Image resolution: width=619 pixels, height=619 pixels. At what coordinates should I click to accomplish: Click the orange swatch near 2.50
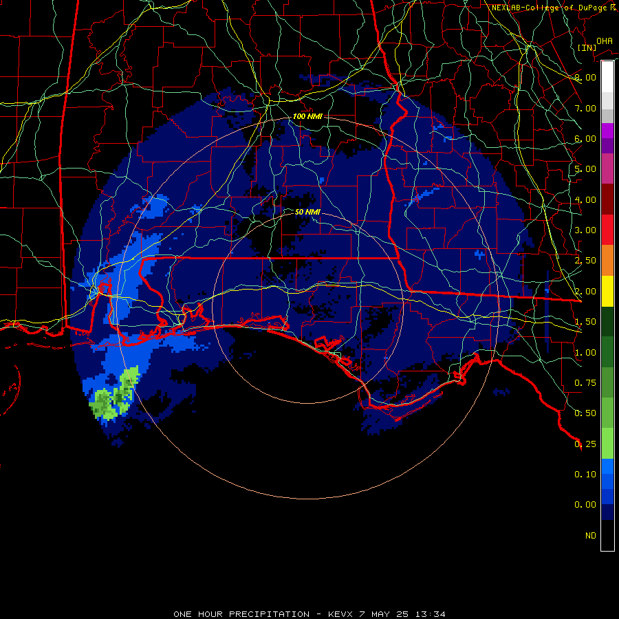pos(607,261)
